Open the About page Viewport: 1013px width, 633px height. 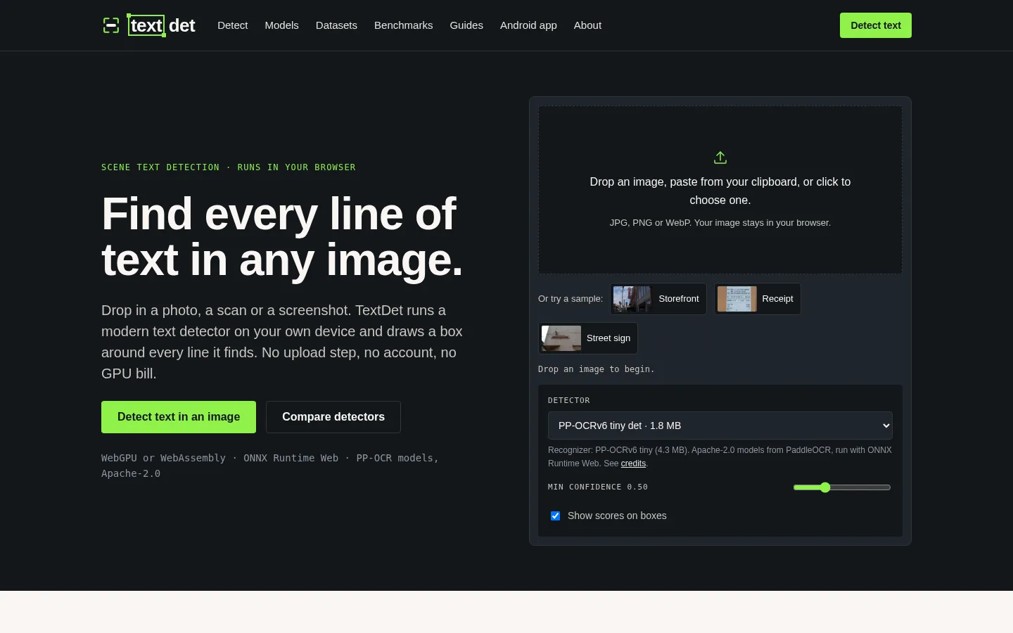[587, 25]
